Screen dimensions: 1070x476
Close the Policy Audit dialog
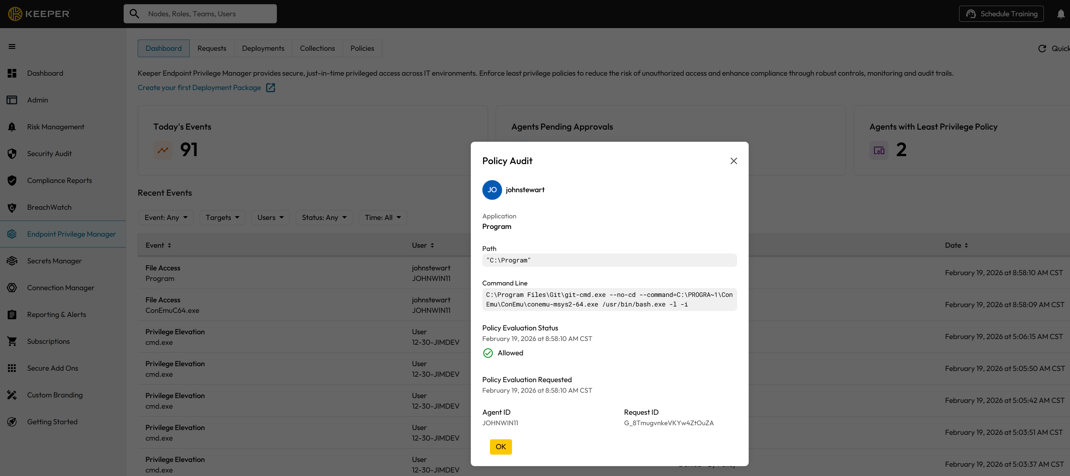(x=734, y=161)
